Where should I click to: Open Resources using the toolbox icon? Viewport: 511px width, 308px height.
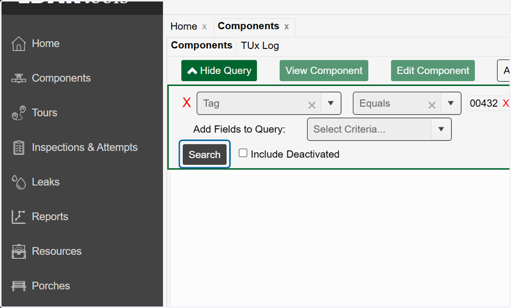(18, 251)
